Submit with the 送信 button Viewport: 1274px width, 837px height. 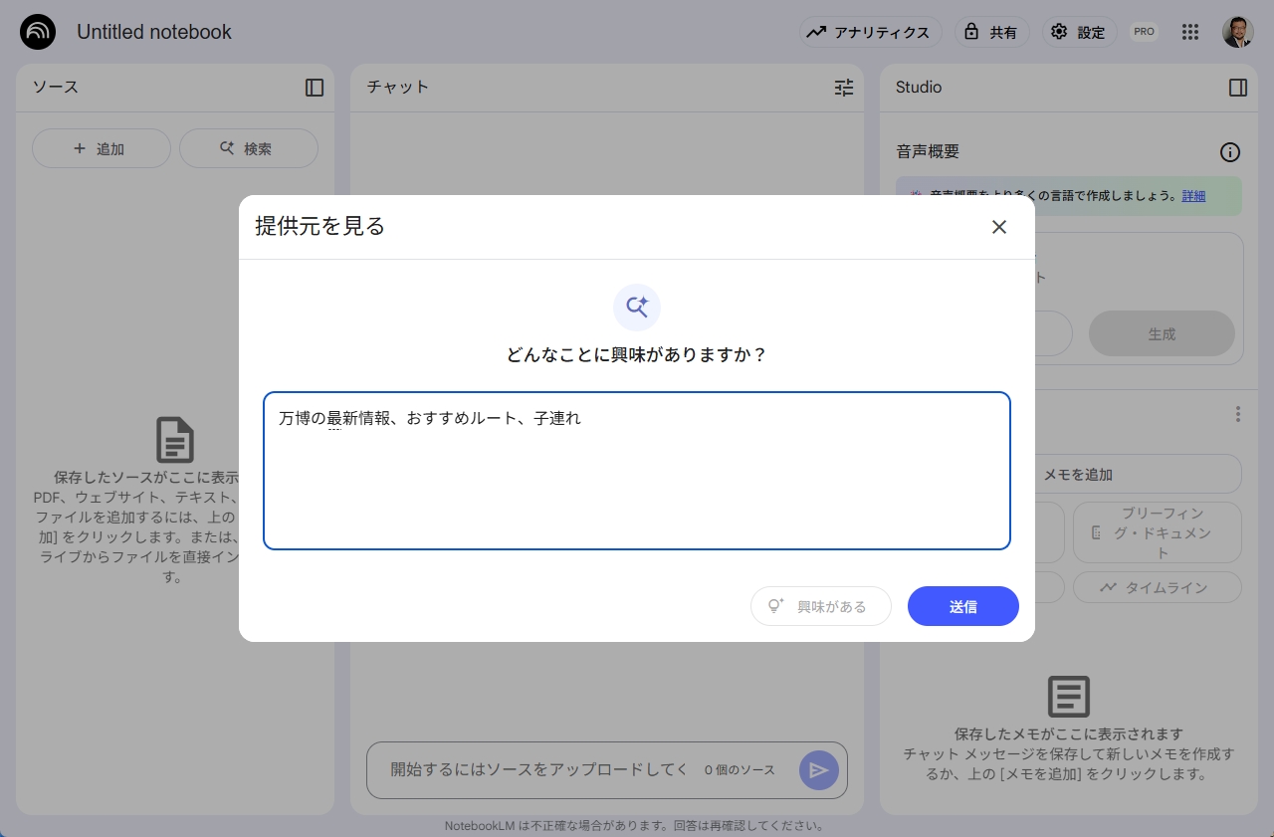963,606
